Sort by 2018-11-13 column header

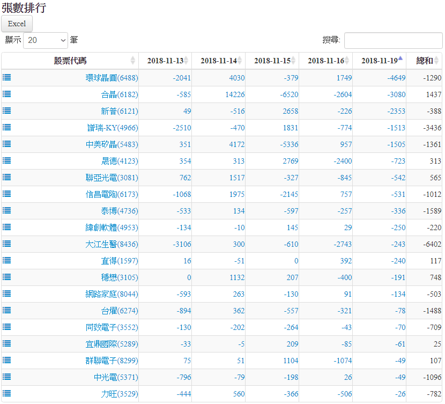coord(165,61)
